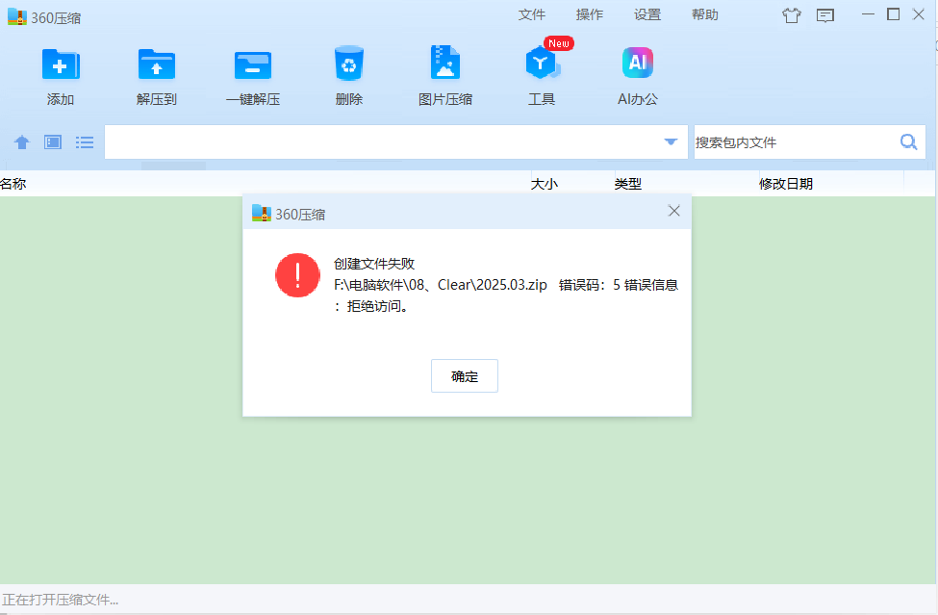Click the search magnifier icon
Viewport: 938px width, 615px height.
coord(908,142)
